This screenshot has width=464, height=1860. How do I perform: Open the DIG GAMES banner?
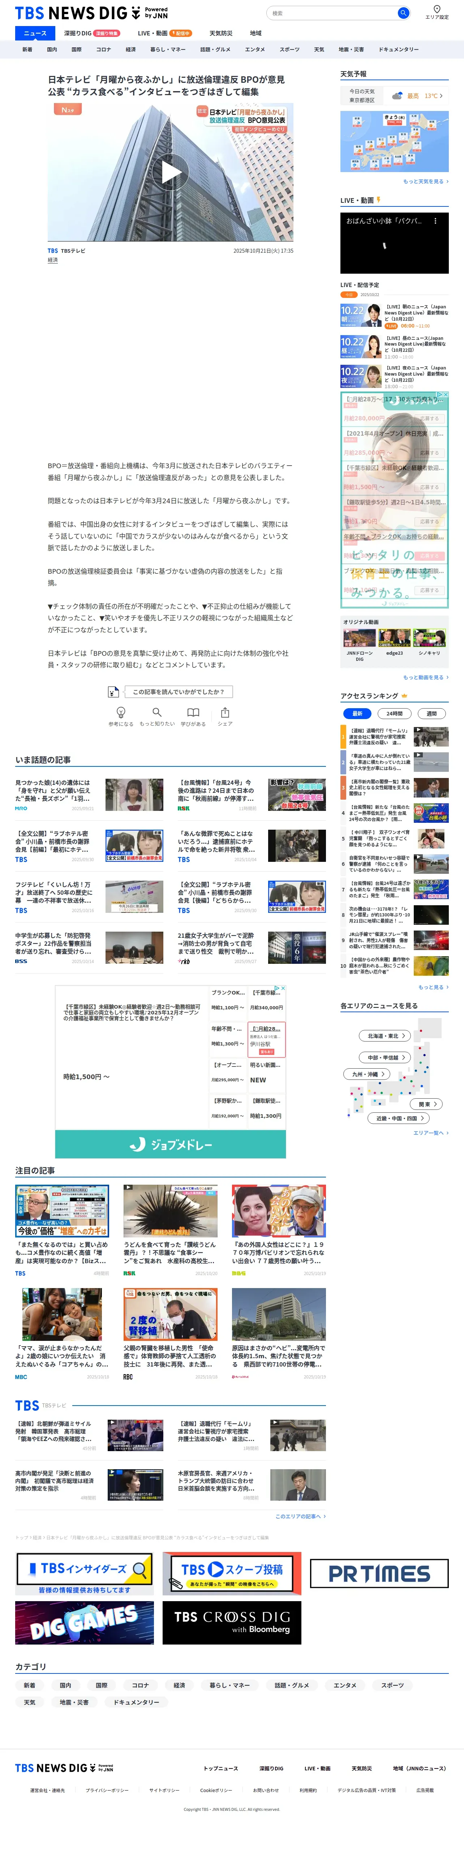pos(85,1622)
